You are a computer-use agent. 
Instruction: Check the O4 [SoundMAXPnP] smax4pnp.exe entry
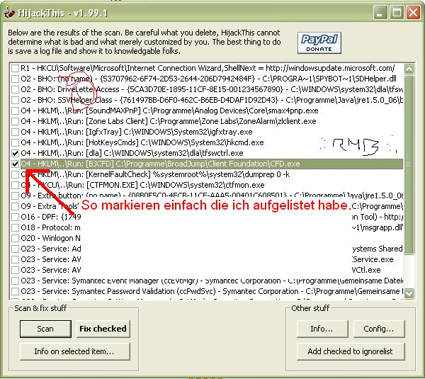pos(15,111)
